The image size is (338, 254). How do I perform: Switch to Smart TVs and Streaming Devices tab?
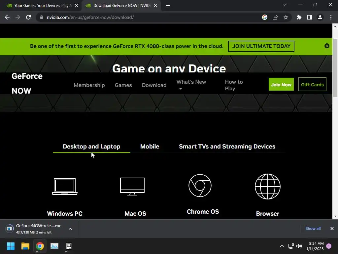(227, 147)
